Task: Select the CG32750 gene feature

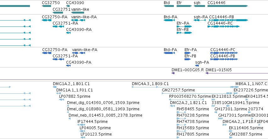Action: [47, 6]
